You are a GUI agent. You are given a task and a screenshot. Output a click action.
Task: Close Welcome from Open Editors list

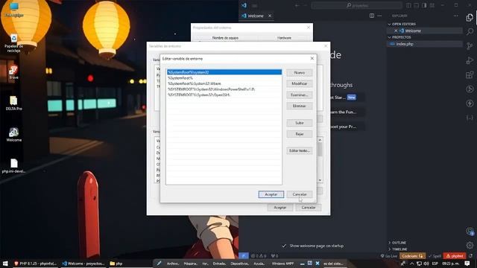[396, 31]
